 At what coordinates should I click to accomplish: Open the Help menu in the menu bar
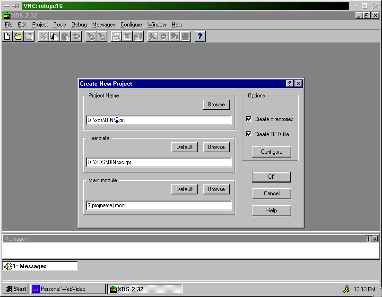[x=177, y=25]
